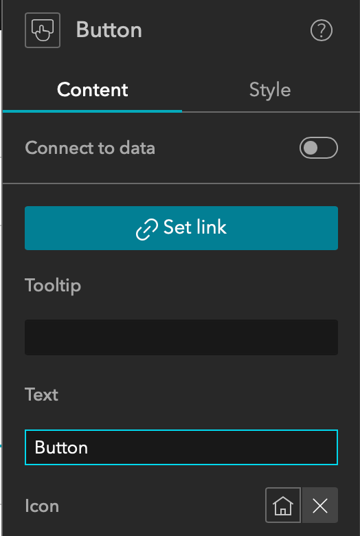Click the Set link button
This screenshot has width=360, height=536.
[x=181, y=228]
